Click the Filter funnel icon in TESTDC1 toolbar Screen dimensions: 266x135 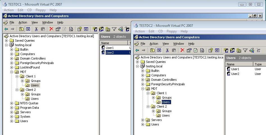tap(114, 29)
